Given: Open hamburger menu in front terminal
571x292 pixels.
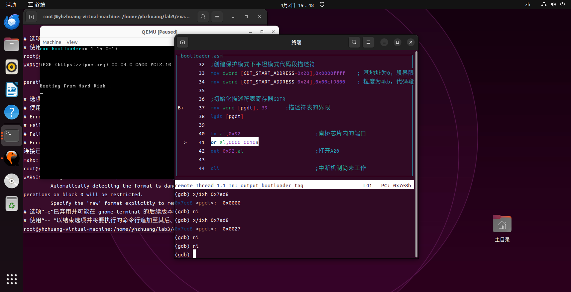Looking at the screenshot, I should [368, 42].
